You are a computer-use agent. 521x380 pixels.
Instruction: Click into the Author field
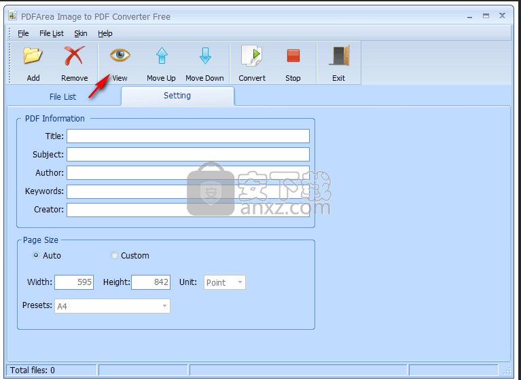pyautogui.click(x=188, y=172)
